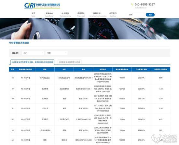
Task: Click brand cell 北京现代 in row 50
Action: tap(45, 99)
